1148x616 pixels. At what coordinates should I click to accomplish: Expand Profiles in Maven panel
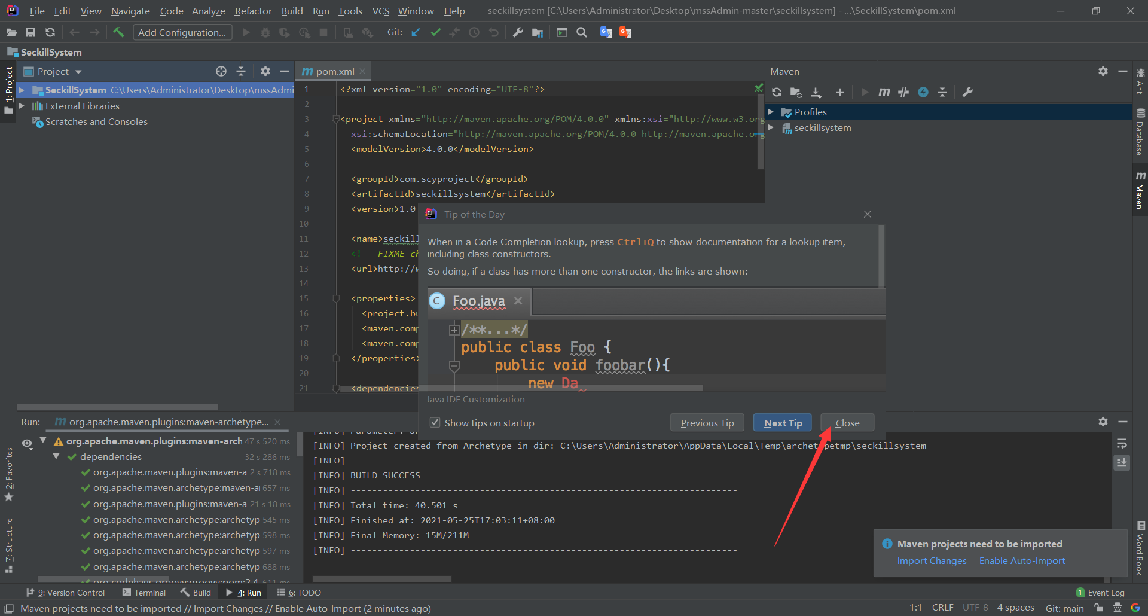[x=771, y=112]
